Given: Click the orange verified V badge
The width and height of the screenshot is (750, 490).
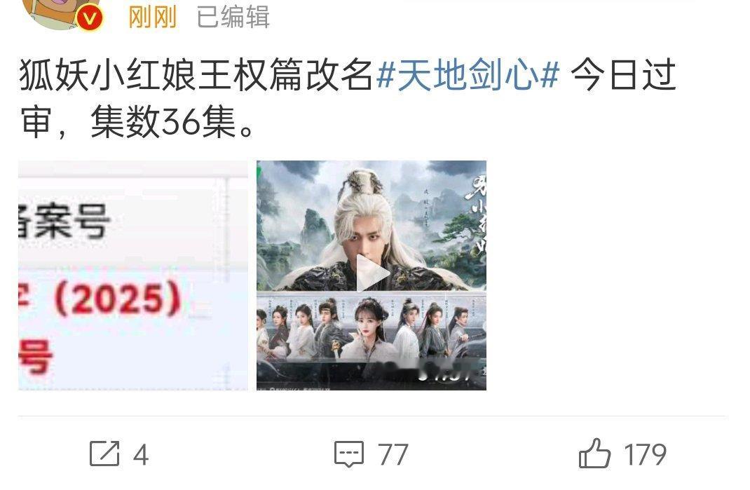Looking at the screenshot, I should 90,18.
